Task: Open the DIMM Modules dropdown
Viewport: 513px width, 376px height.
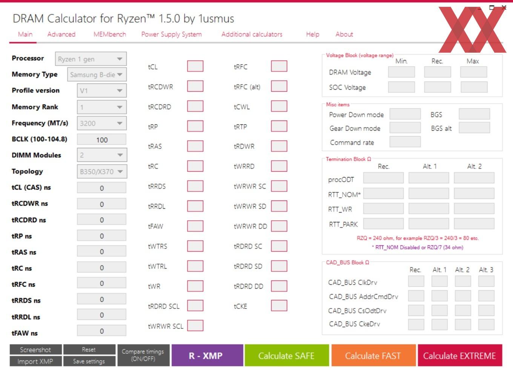Action: point(102,155)
